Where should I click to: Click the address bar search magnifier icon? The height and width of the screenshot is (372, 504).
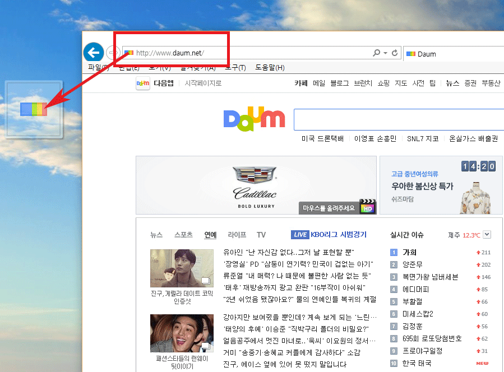coord(376,53)
